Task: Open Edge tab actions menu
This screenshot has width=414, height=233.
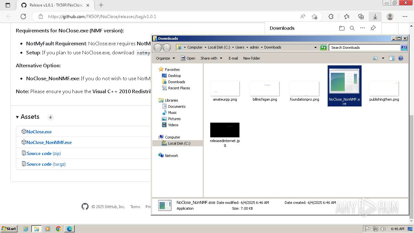Action: (x=8, y=5)
